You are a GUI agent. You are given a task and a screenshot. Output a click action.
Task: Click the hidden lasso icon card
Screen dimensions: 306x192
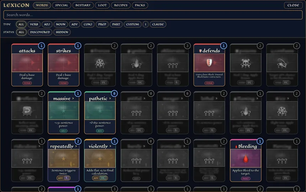282,65
